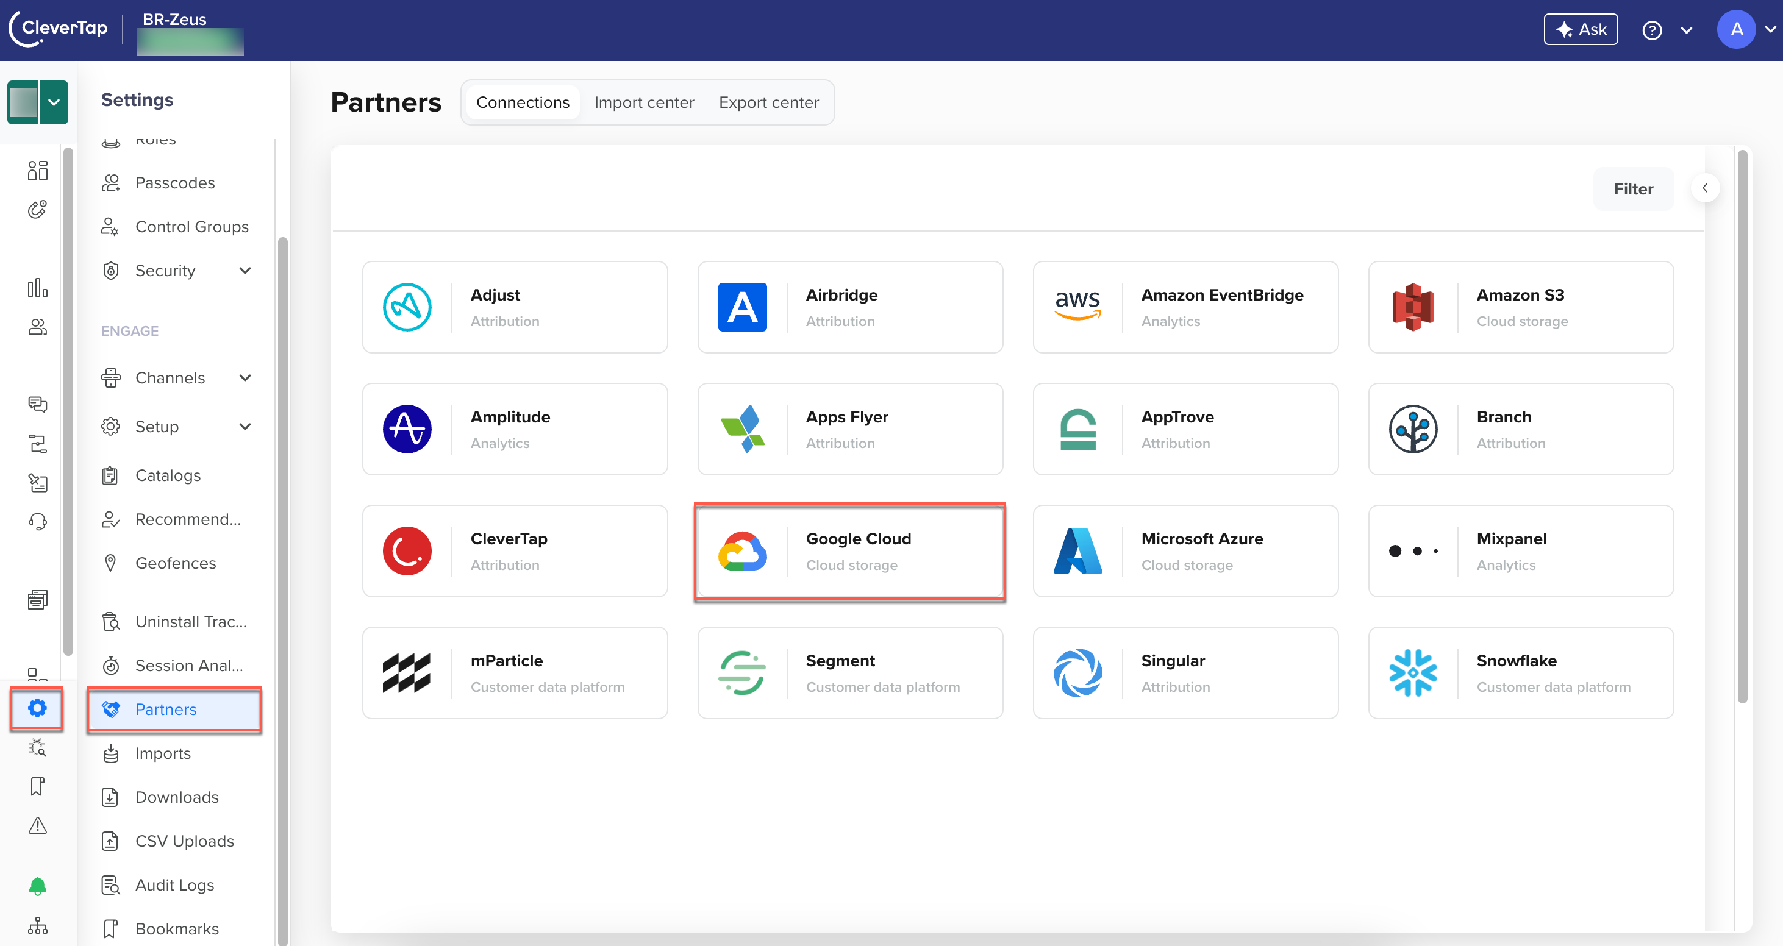Collapse the side panel arrow next to Filter

pyautogui.click(x=1705, y=188)
